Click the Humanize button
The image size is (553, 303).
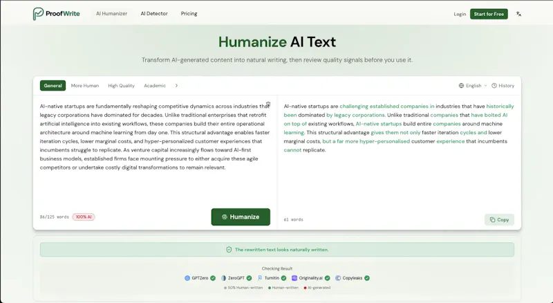click(241, 217)
